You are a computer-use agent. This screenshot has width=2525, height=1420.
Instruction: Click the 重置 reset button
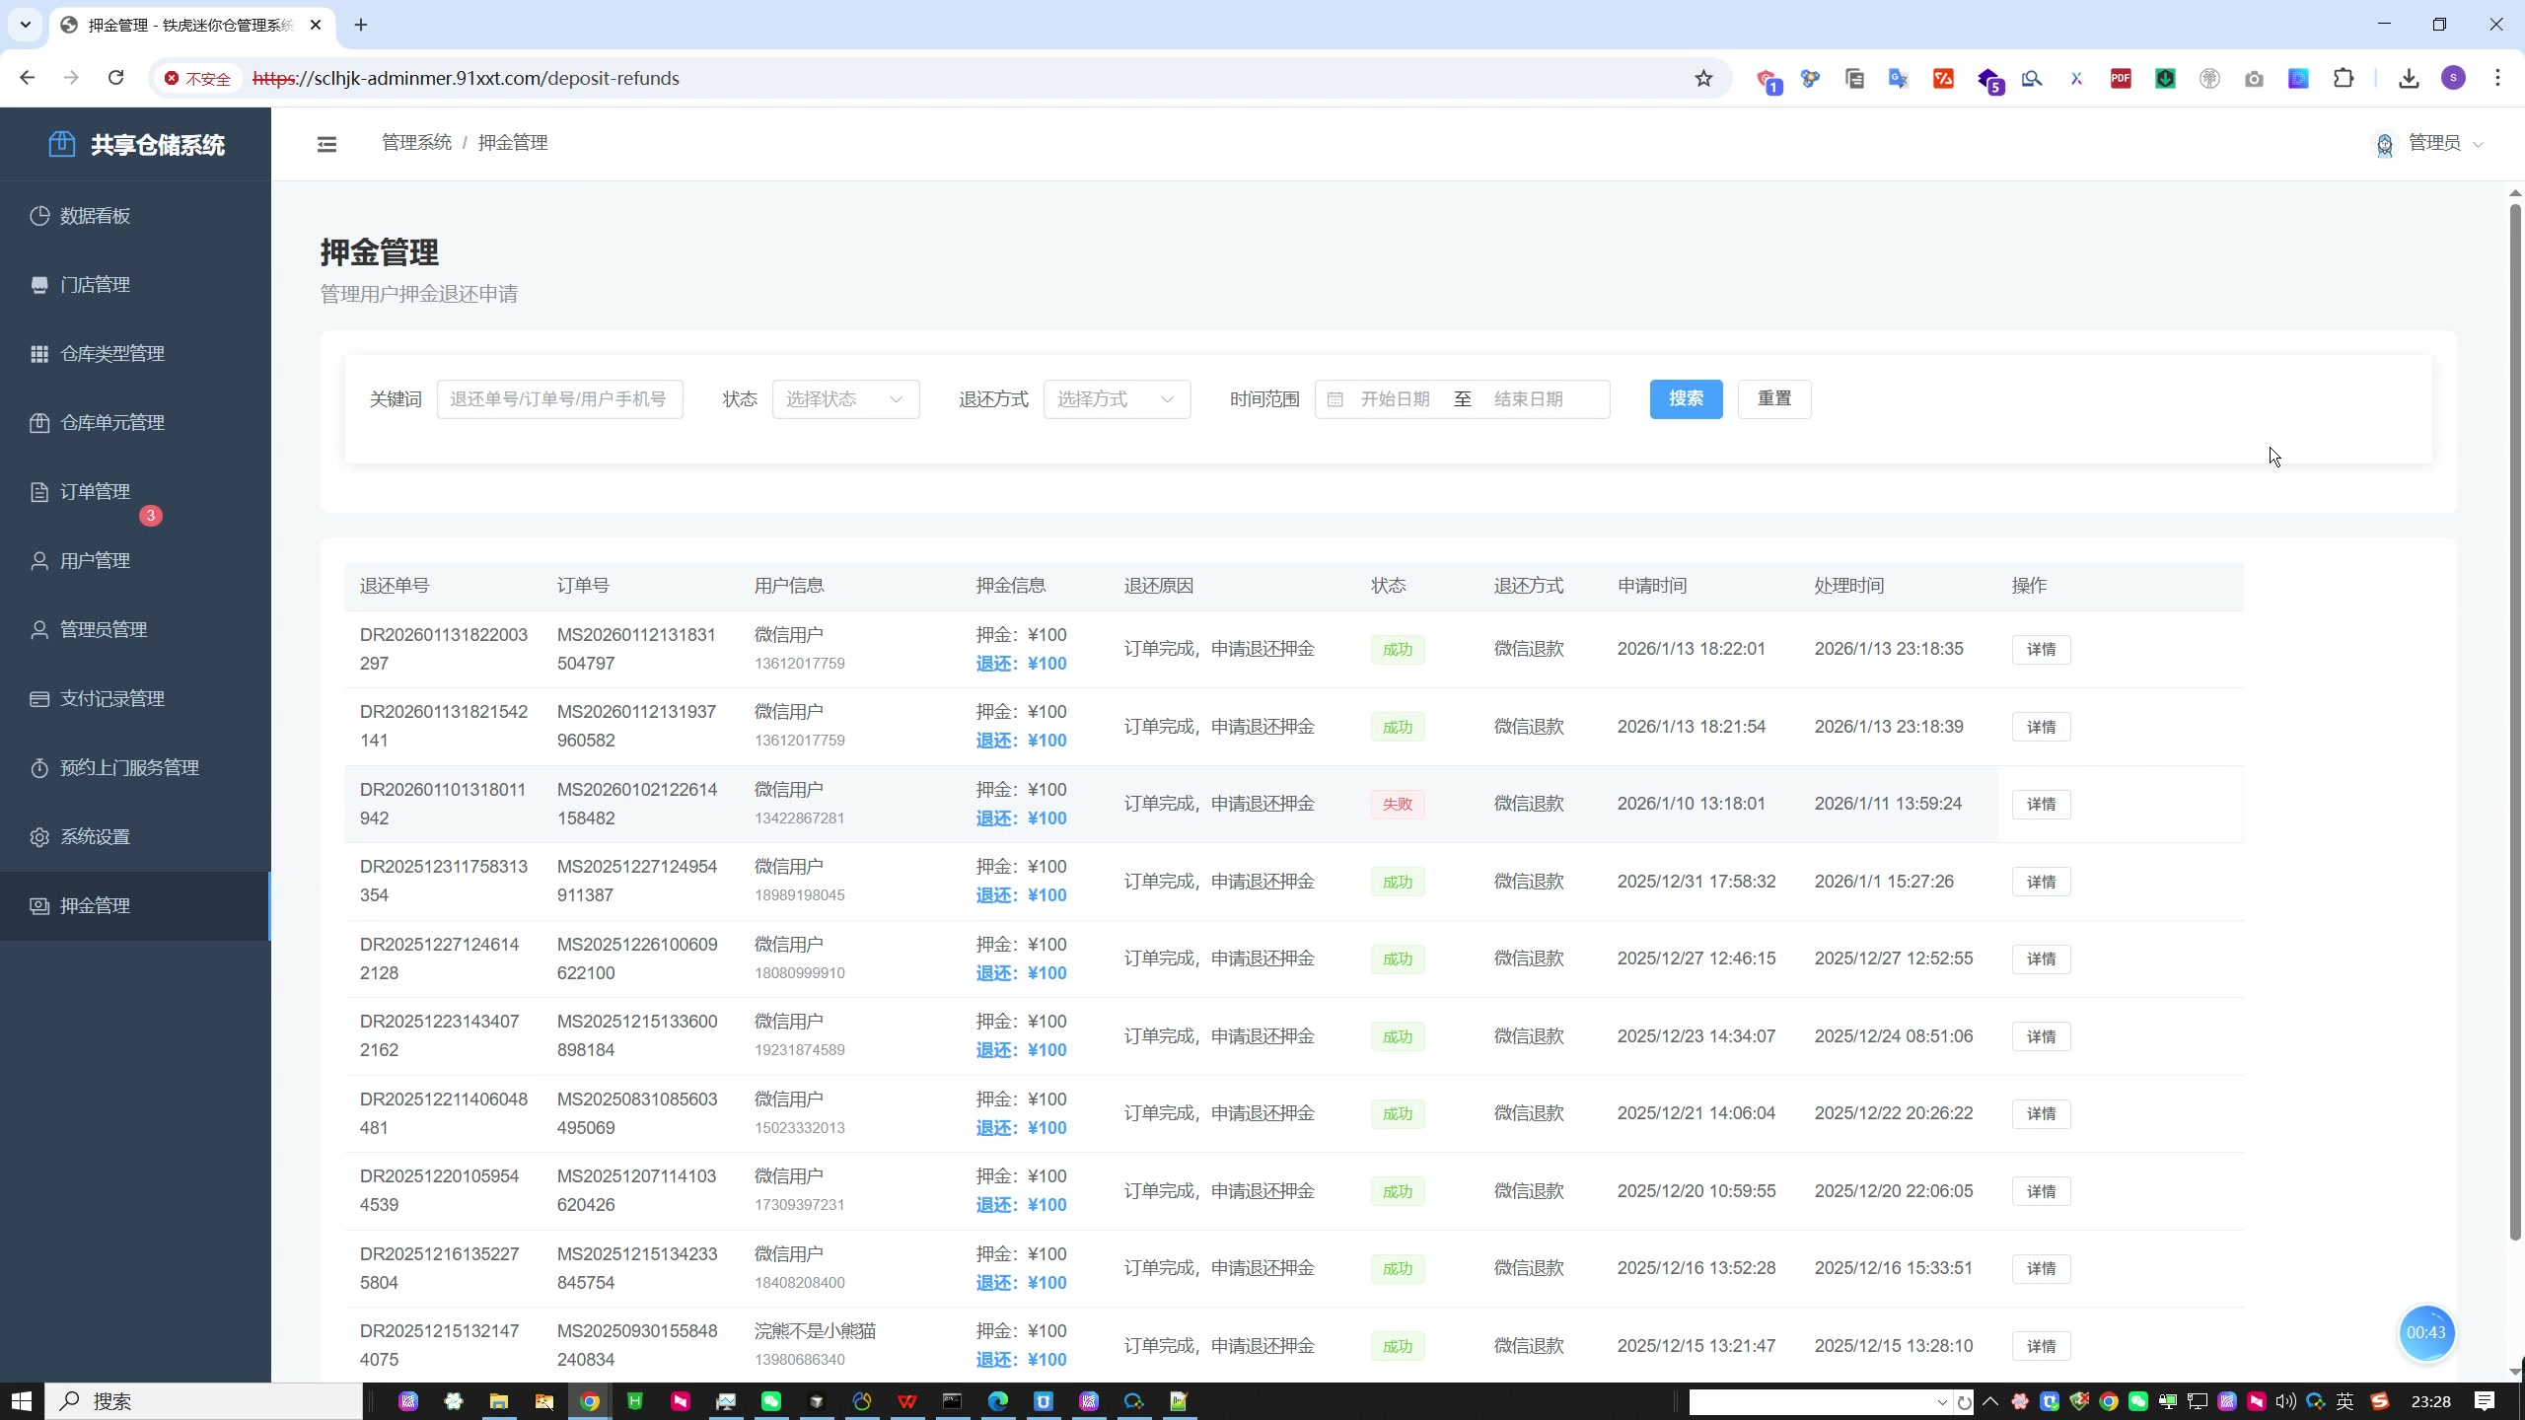click(x=1773, y=399)
